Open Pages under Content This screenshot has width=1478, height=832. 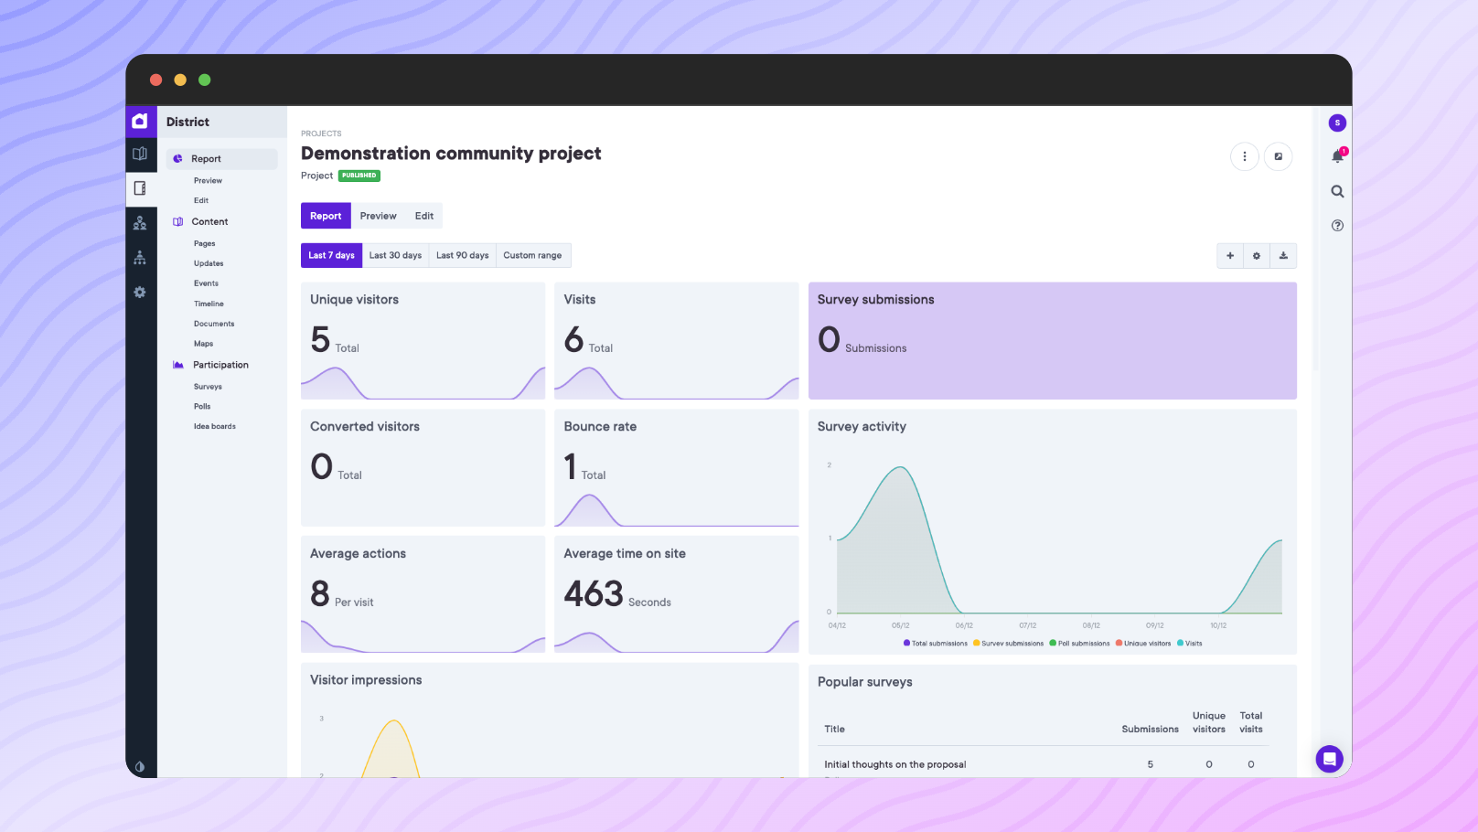pos(205,244)
